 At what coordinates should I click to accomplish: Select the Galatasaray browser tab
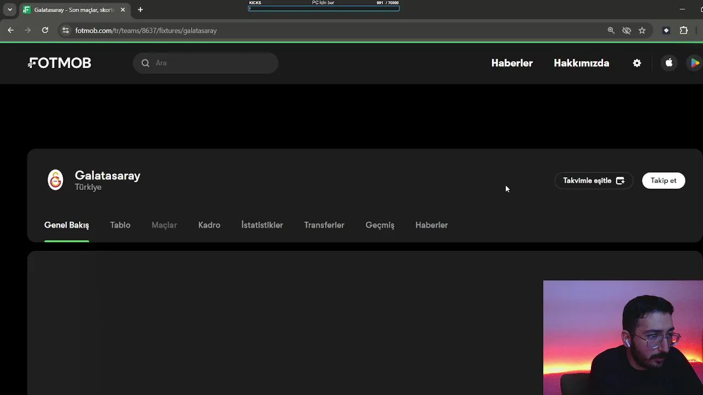75,9
